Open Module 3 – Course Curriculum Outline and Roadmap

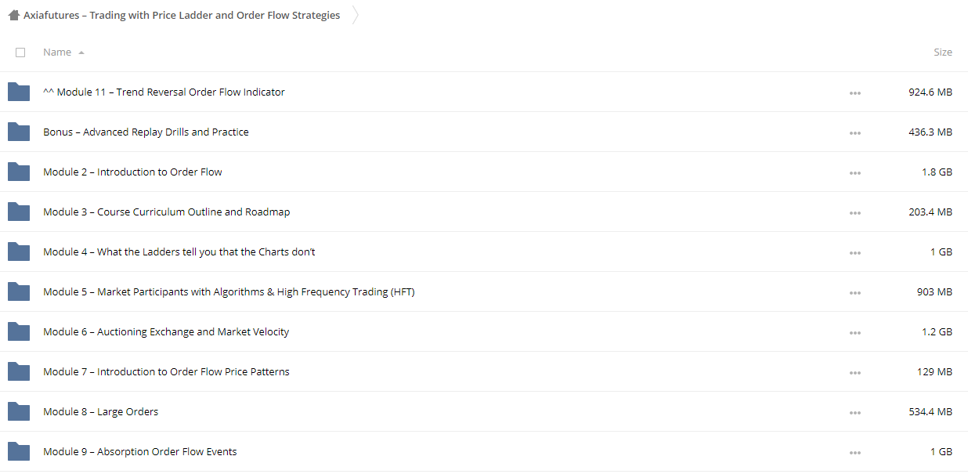coord(167,212)
